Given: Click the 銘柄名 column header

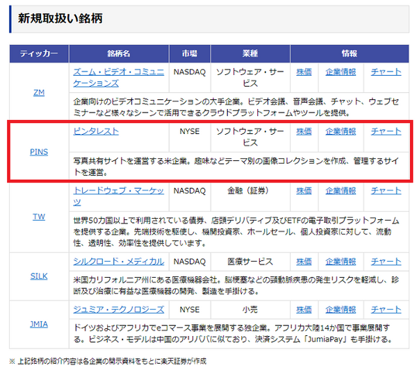Looking at the screenshot, I should point(119,53).
